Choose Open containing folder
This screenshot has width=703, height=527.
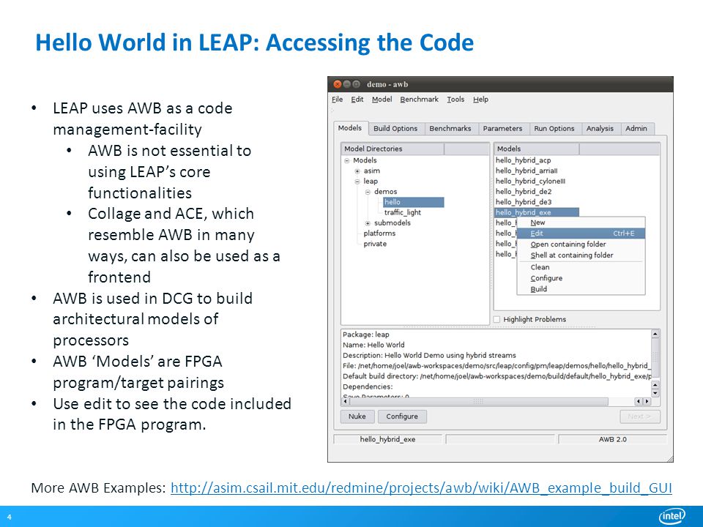click(581, 244)
